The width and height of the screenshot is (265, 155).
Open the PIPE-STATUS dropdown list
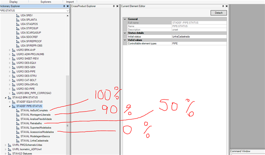[x=67, y=11]
